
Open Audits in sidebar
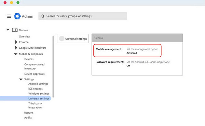pos(28,117)
